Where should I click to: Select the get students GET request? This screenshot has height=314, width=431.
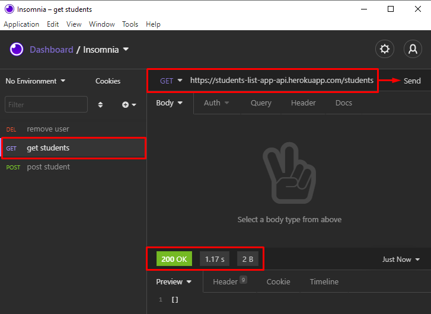73,148
